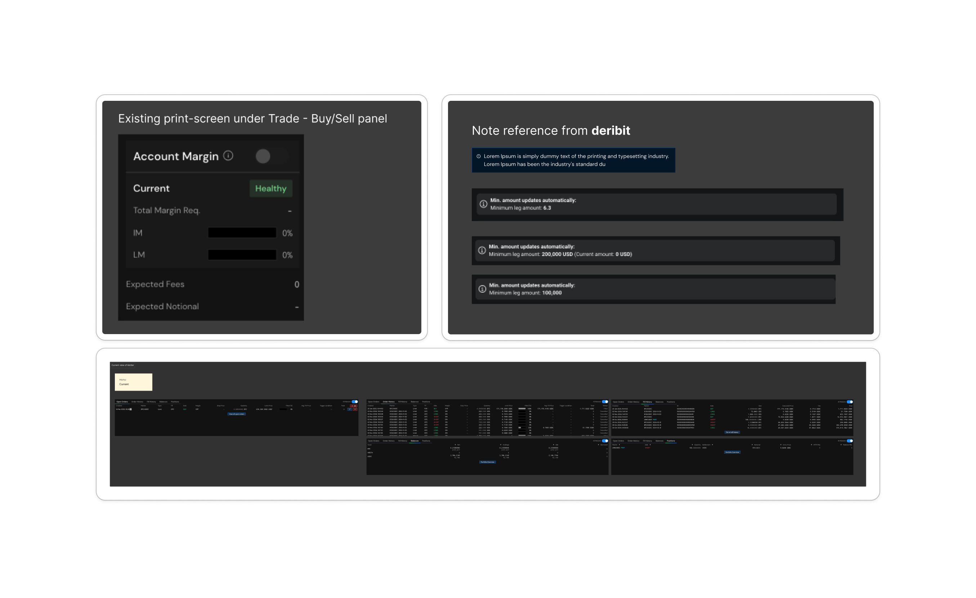Screen dimensions: 976x598
Task: Click info icon in Lorem Ipsum note
Action: [479, 156]
